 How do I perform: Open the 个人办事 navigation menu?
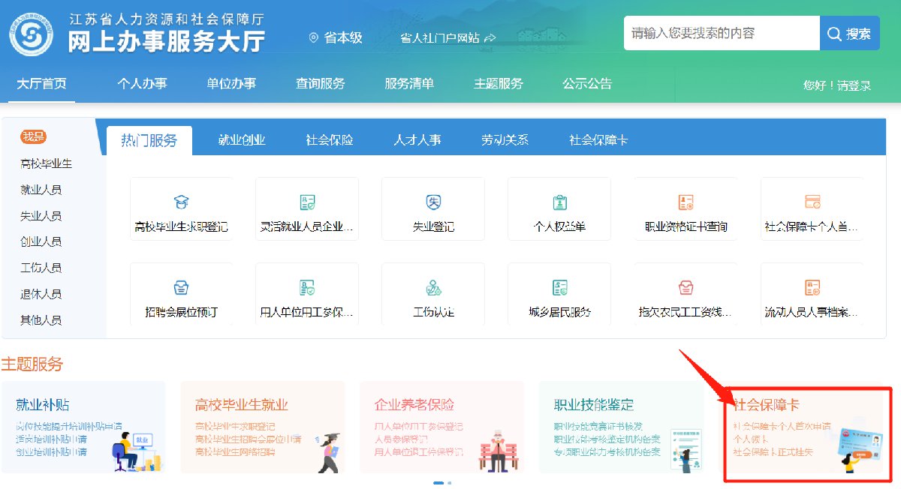click(142, 84)
